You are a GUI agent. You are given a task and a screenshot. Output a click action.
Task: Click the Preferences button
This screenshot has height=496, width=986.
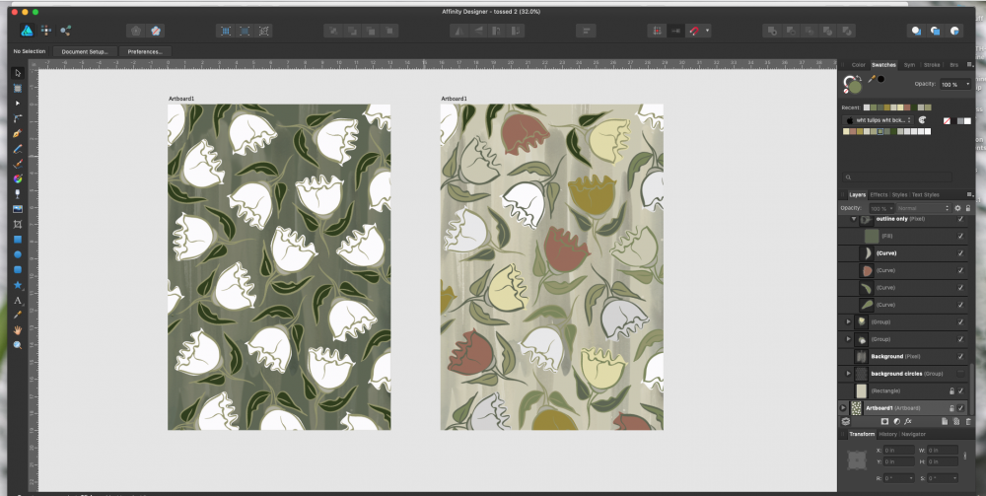coord(144,51)
